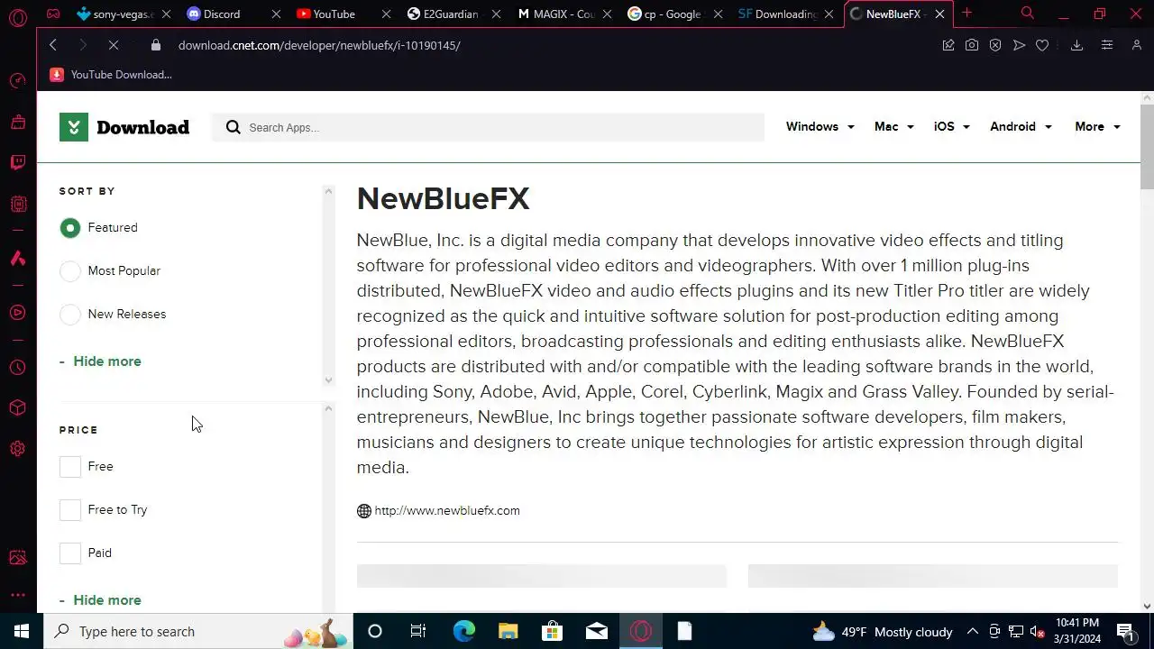Click the Windows Start button
The width and height of the screenshot is (1154, 649).
coord(22,631)
